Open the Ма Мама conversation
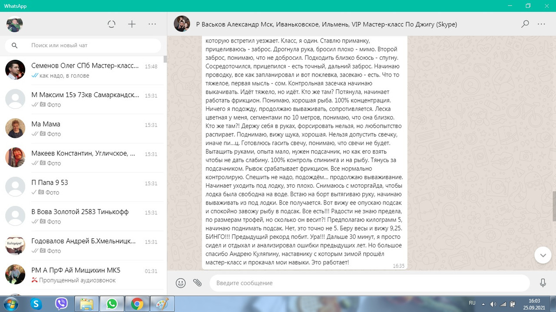This screenshot has width=556, height=312. click(x=83, y=128)
